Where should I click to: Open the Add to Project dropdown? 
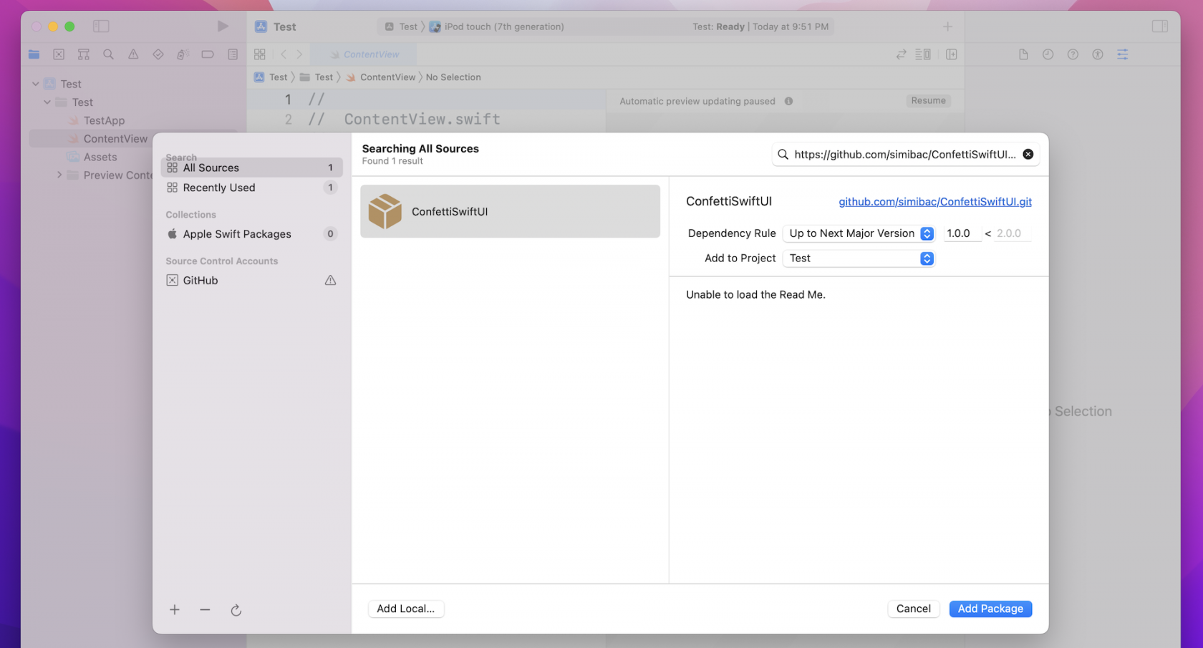tap(860, 258)
